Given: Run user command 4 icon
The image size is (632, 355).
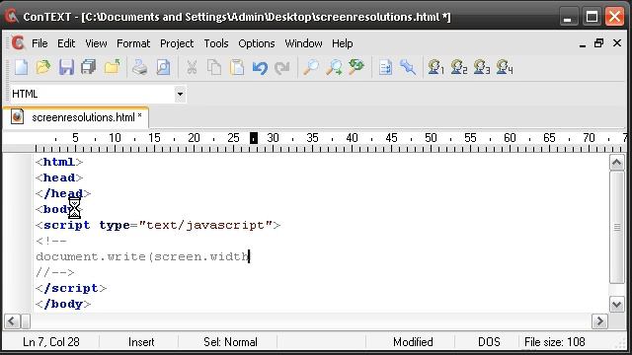Looking at the screenshot, I should click(x=505, y=67).
